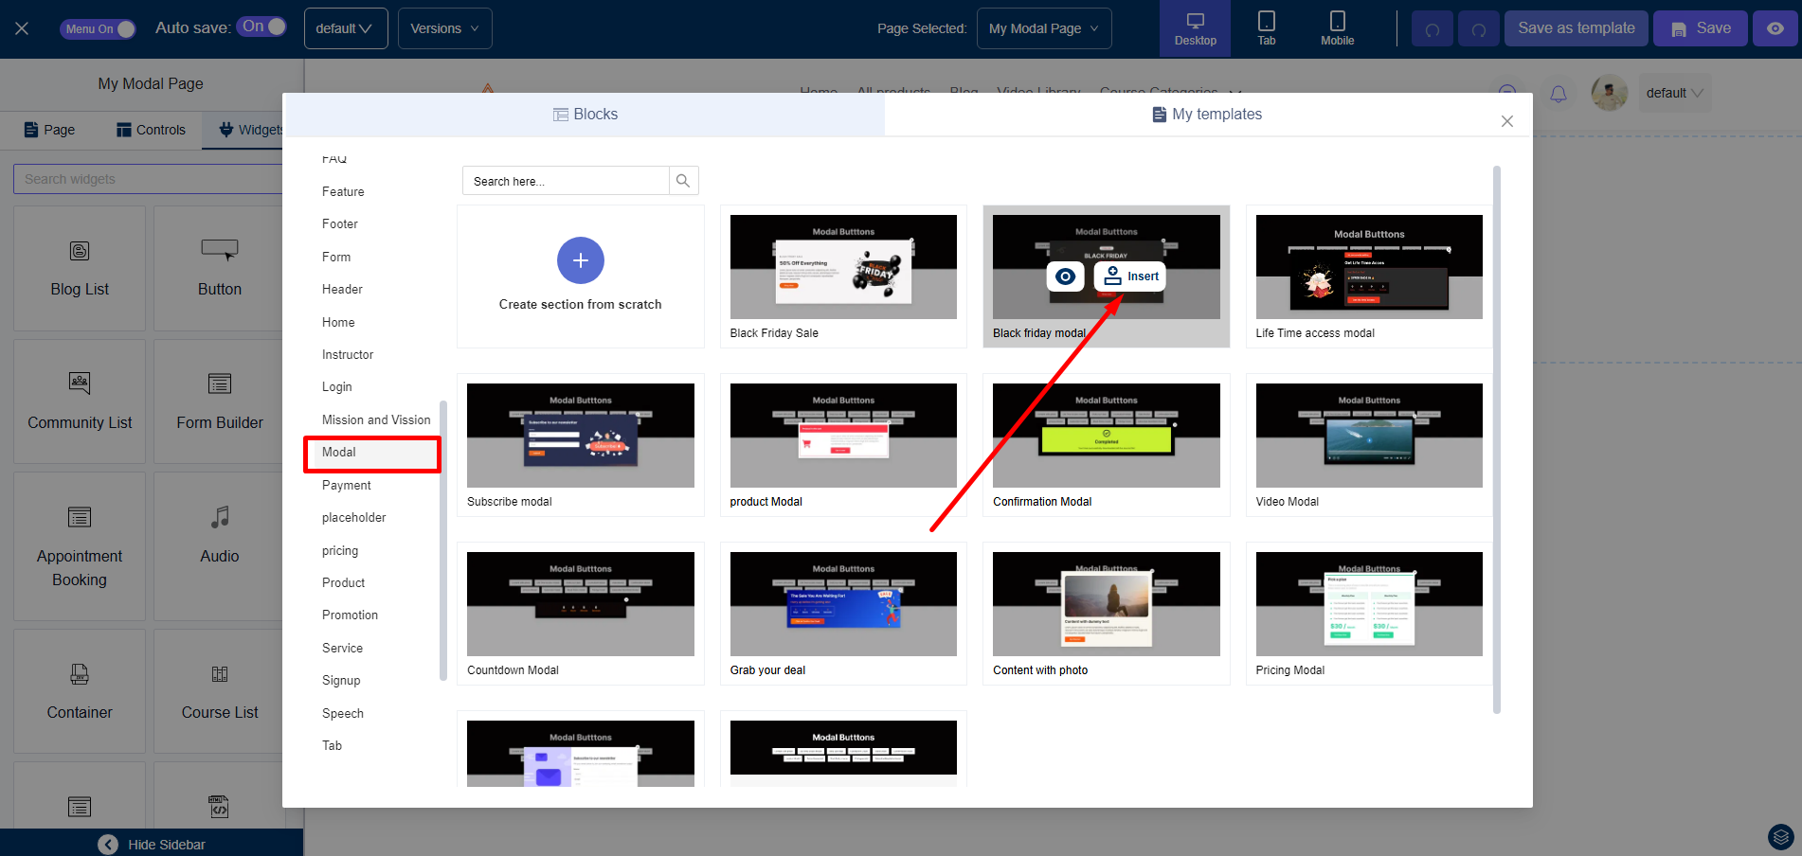Viewport: 1802px width, 856px height.
Task: Open the Widgets tab in sidebar
Action: [x=251, y=130]
